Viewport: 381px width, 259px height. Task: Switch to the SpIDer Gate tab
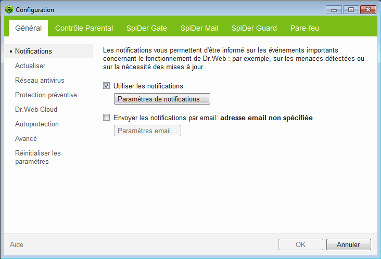[146, 28]
